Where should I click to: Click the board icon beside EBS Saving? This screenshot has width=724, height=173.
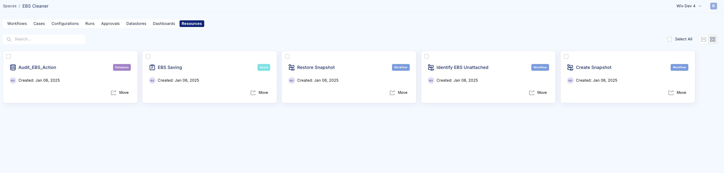152,67
